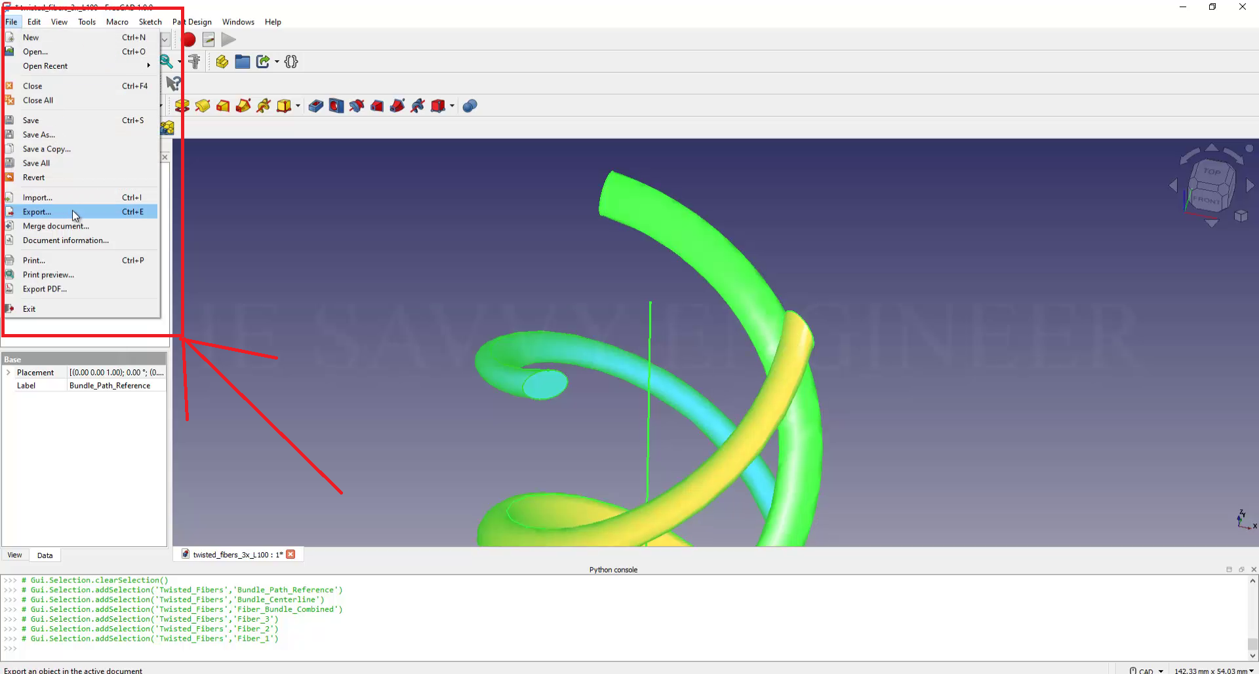The image size is (1259, 674).
Task: Click the Pocket tool icon
Action: [315, 106]
